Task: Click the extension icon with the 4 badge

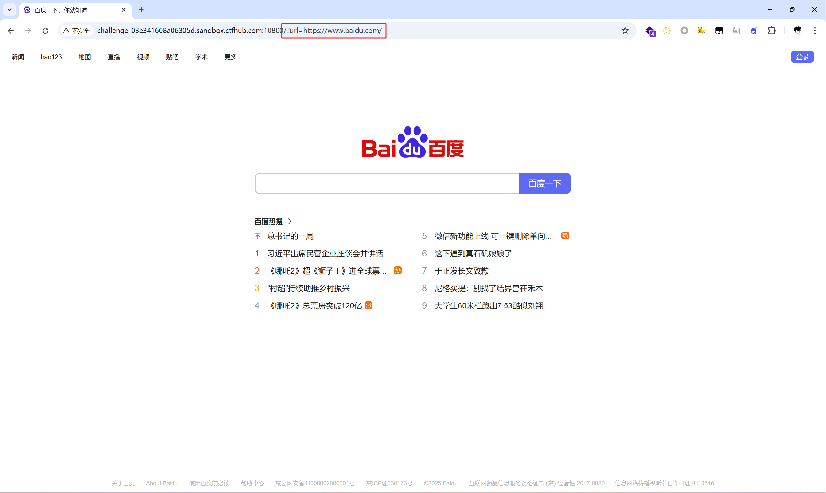Action: click(x=650, y=31)
